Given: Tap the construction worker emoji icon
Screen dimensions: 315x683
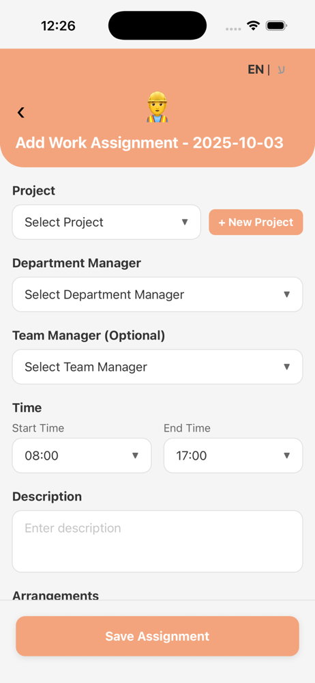Looking at the screenshot, I should pos(157,107).
